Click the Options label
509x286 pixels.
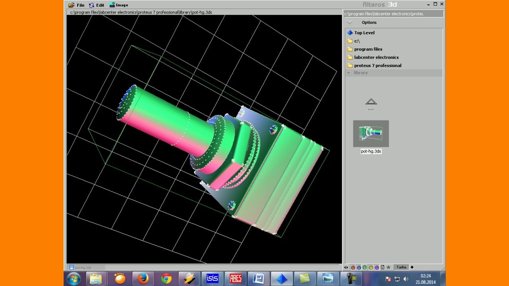tap(369, 23)
